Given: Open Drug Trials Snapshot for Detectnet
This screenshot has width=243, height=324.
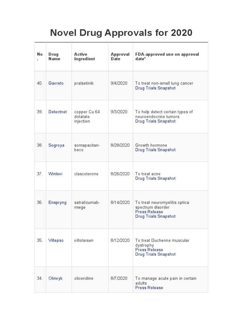Looking at the screenshot, I should [x=155, y=121].
